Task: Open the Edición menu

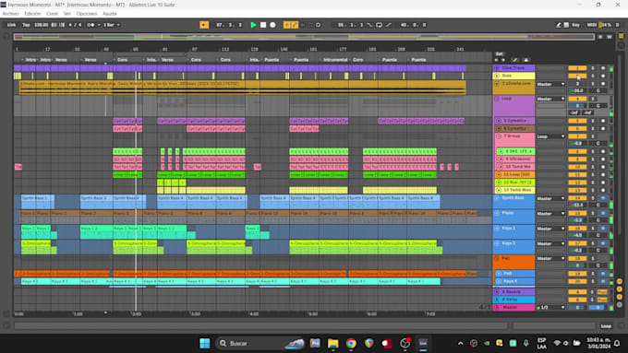Action: click(32, 14)
